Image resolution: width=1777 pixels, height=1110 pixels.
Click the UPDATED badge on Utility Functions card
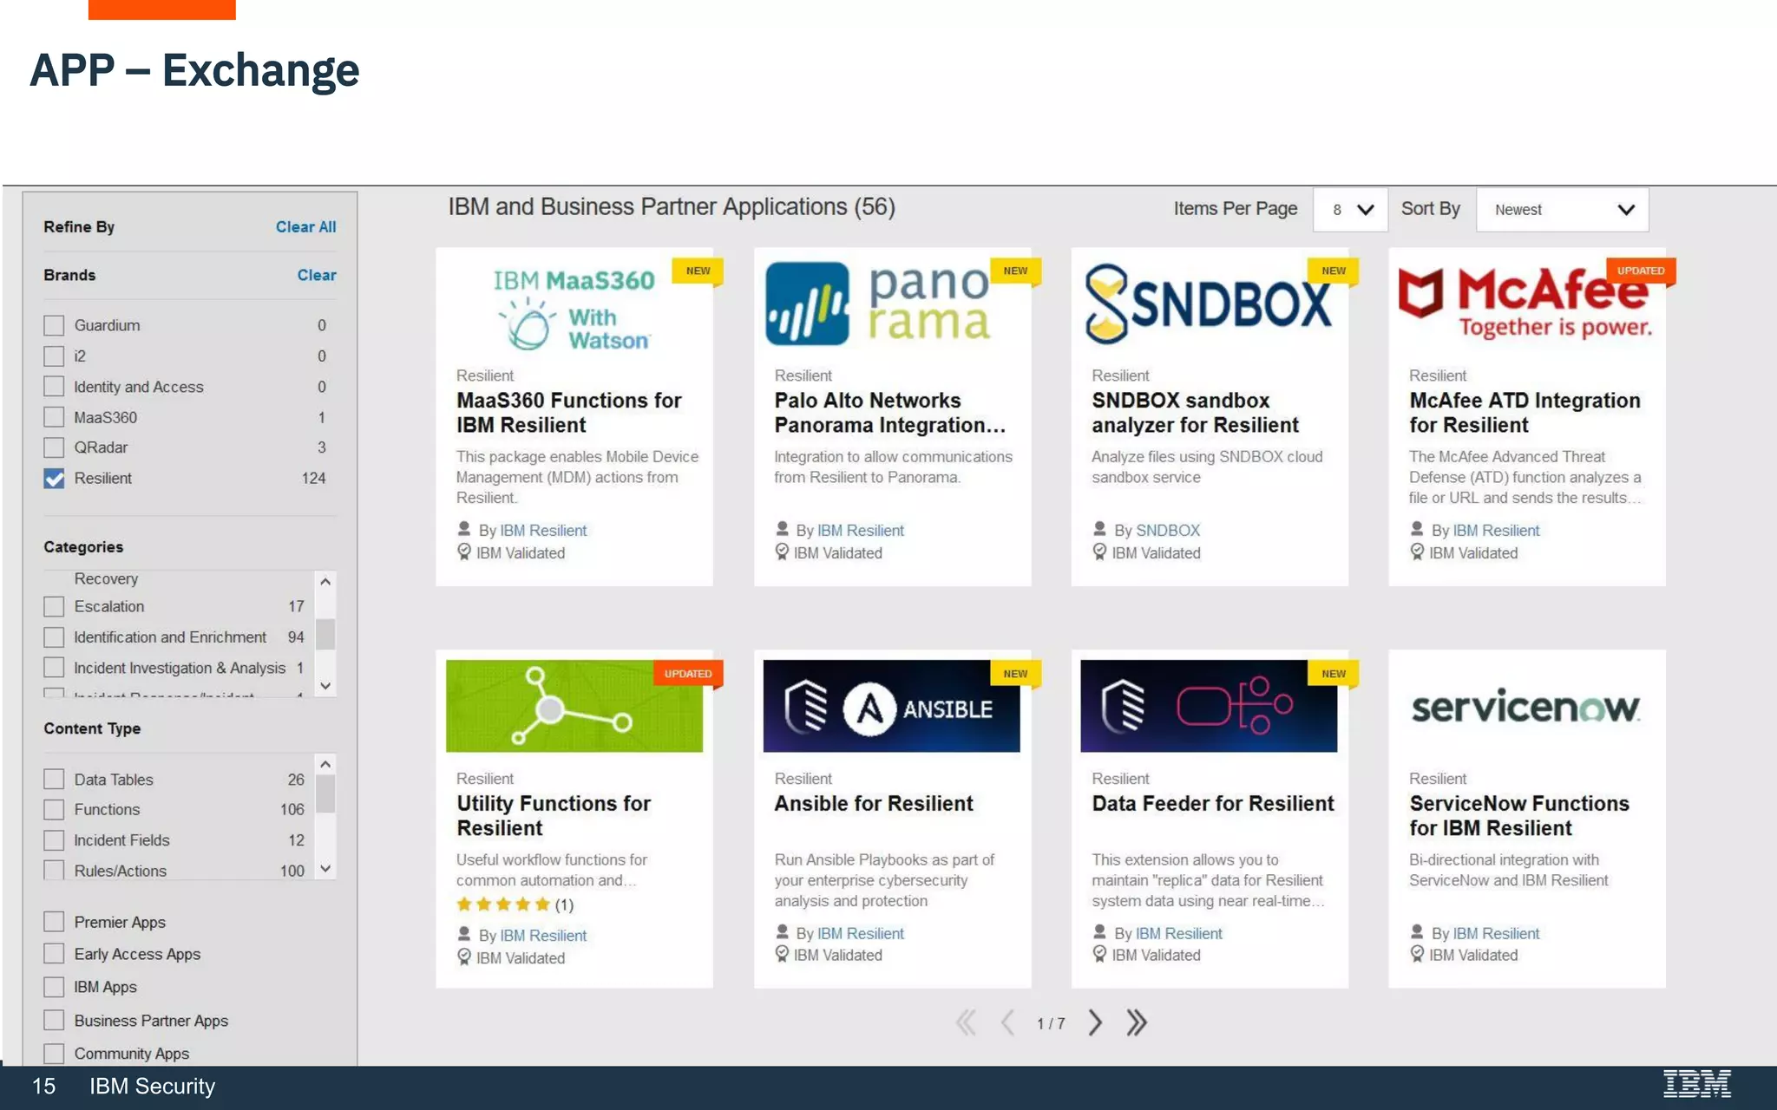[688, 674]
